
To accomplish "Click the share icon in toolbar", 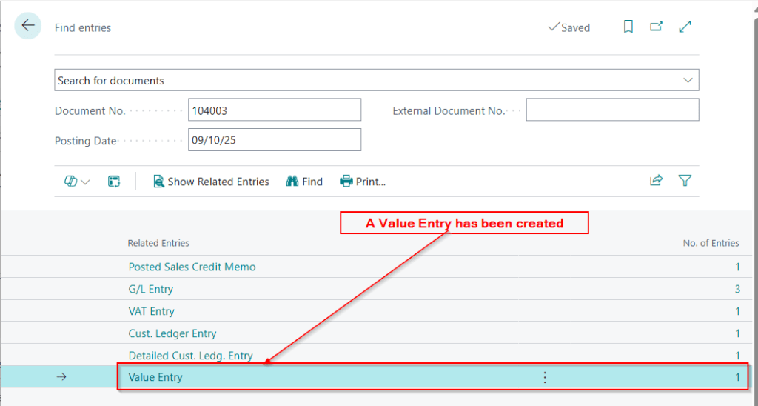I will click(656, 181).
